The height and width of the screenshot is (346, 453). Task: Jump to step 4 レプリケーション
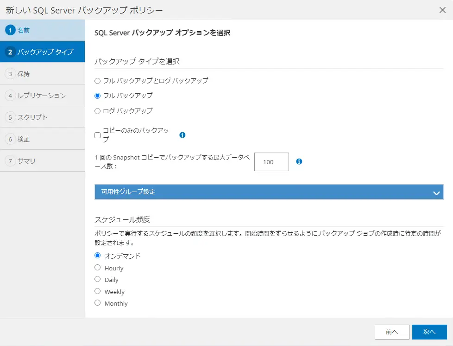click(x=43, y=95)
